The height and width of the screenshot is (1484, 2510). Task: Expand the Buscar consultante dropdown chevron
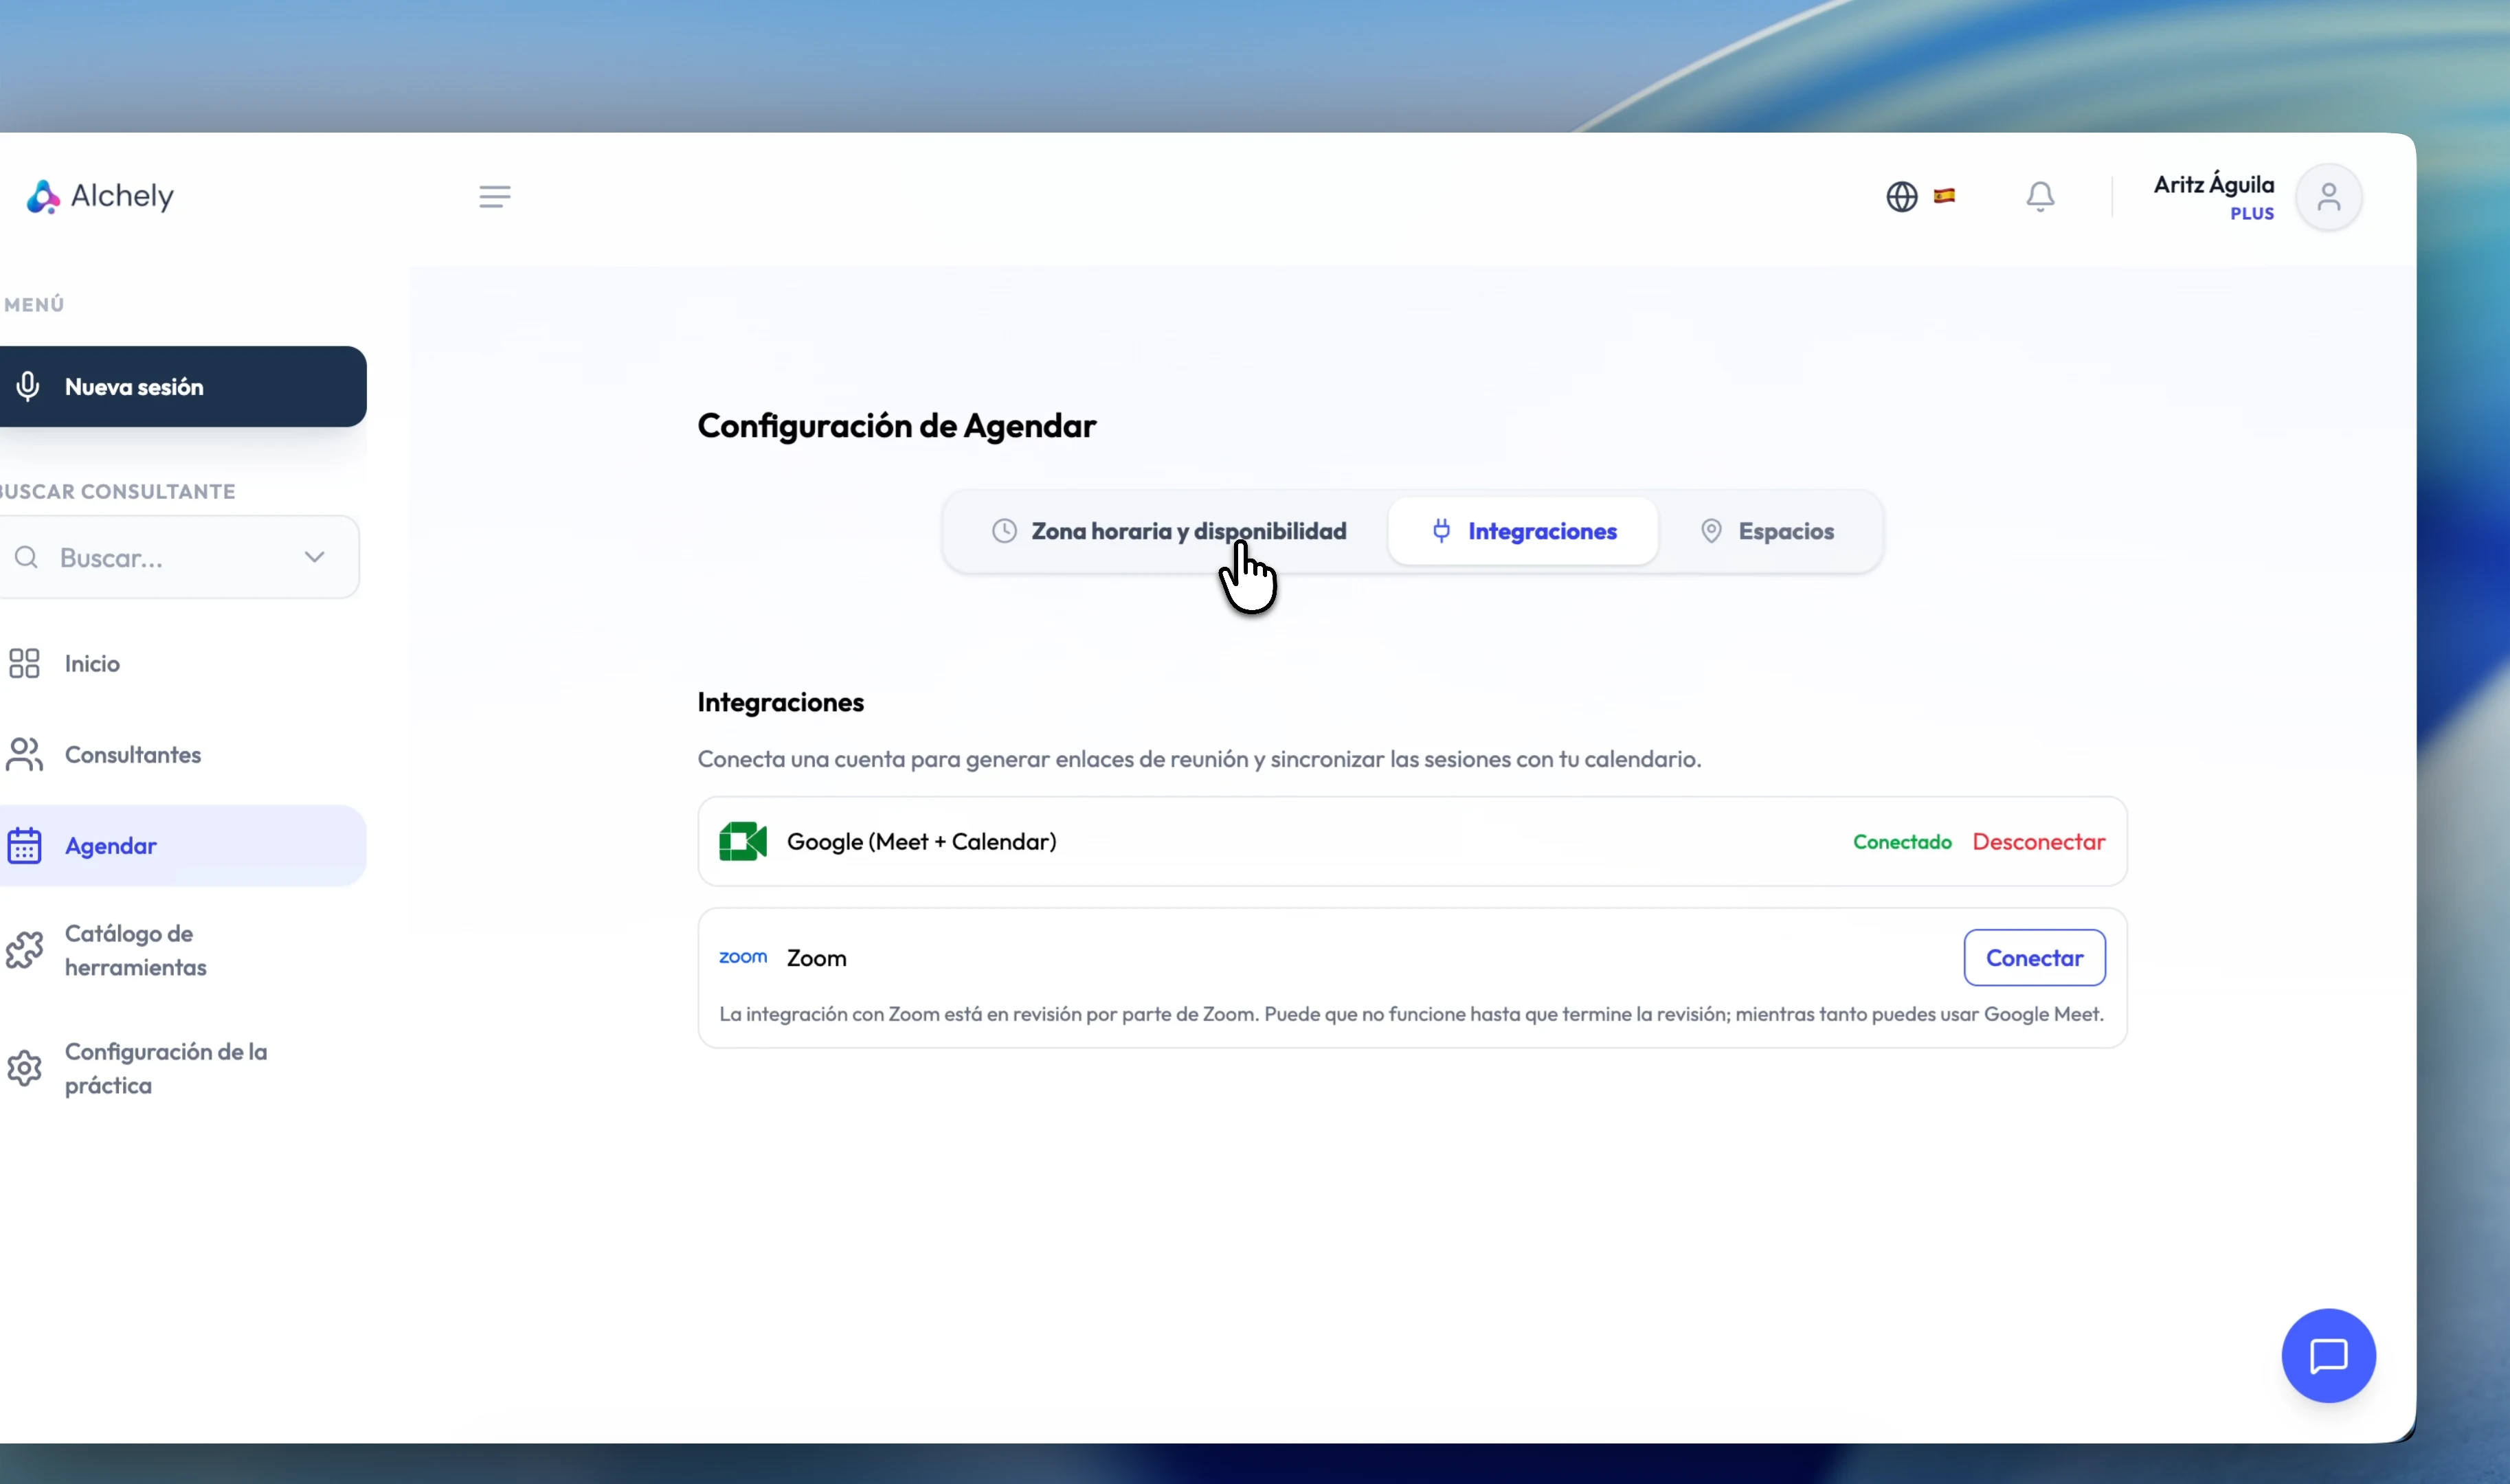pos(315,557)
